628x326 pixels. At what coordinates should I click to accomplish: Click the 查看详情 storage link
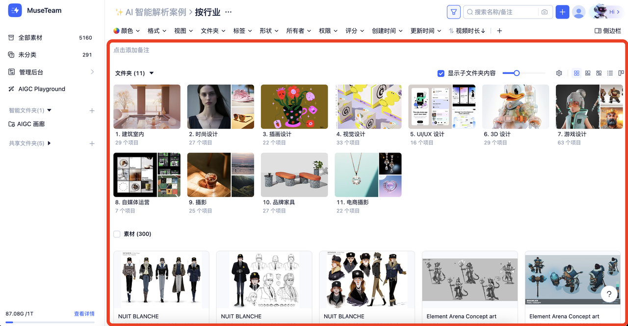[x=84, y=313]
